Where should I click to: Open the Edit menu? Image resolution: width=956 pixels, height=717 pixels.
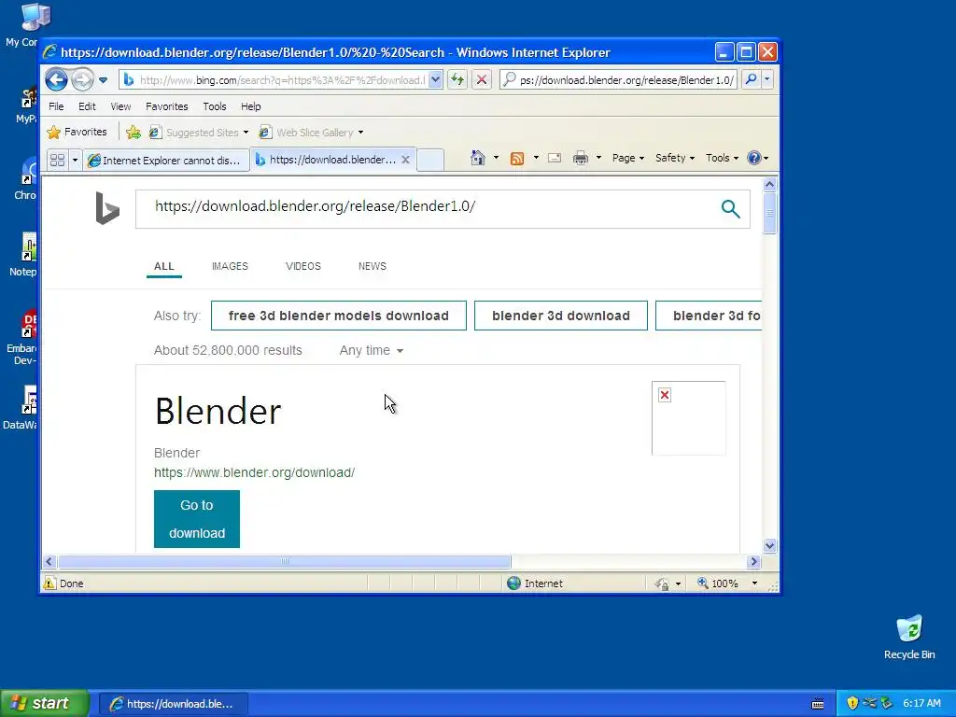pyautogui.click(x=87, y=106)
